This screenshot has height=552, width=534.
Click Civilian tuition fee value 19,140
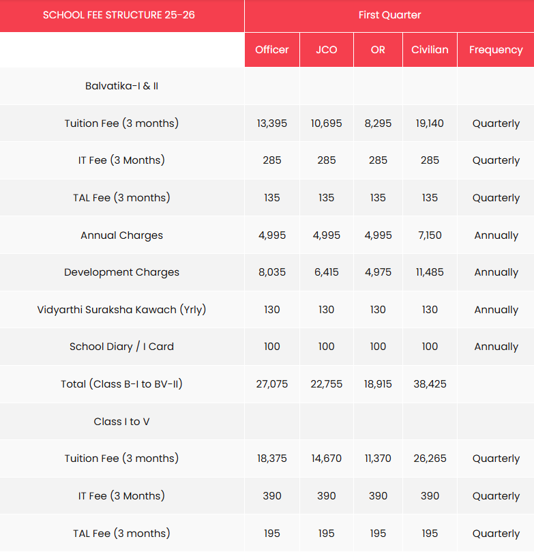click(x=430, y=124)
